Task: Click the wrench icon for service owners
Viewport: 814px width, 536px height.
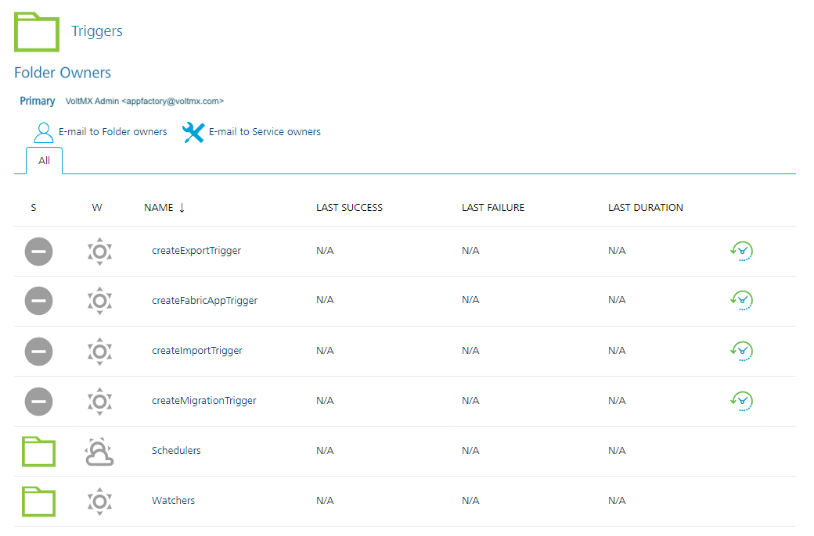Action: point(193,133)
